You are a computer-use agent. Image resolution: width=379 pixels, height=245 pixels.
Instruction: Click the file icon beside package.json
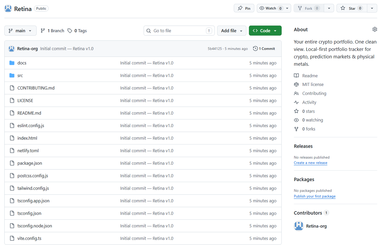tap(12, 163)
